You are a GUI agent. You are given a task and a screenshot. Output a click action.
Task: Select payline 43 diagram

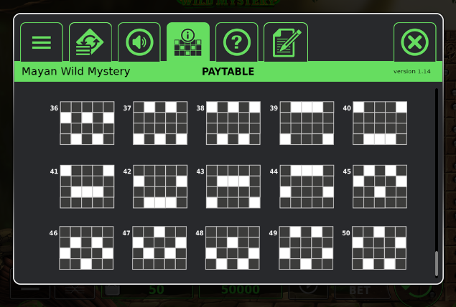pyautogui.click(x=233, y=186)
